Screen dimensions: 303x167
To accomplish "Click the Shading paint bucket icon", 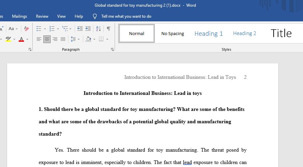I will tap(88, 39).
